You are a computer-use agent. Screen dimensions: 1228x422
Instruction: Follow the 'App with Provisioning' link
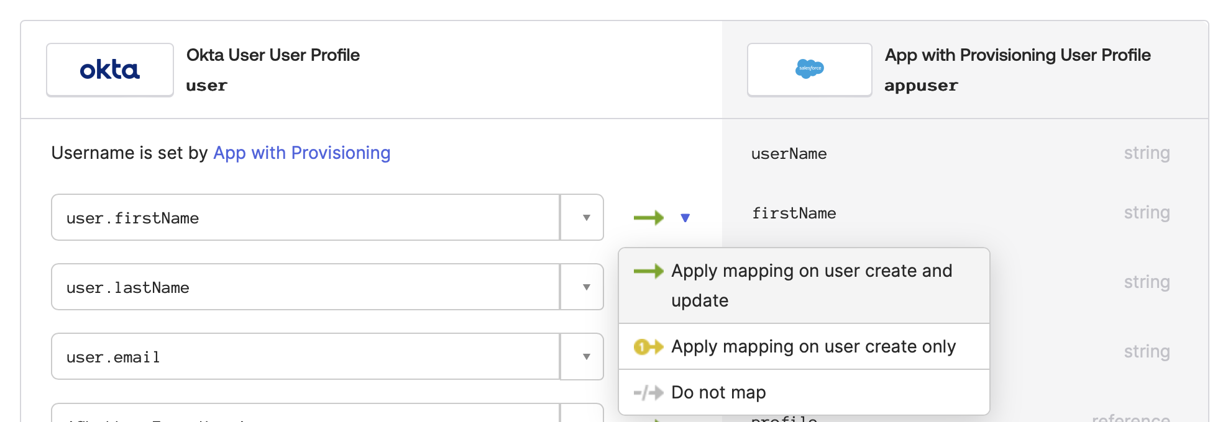pyautogui.click(x=301, y=153)
